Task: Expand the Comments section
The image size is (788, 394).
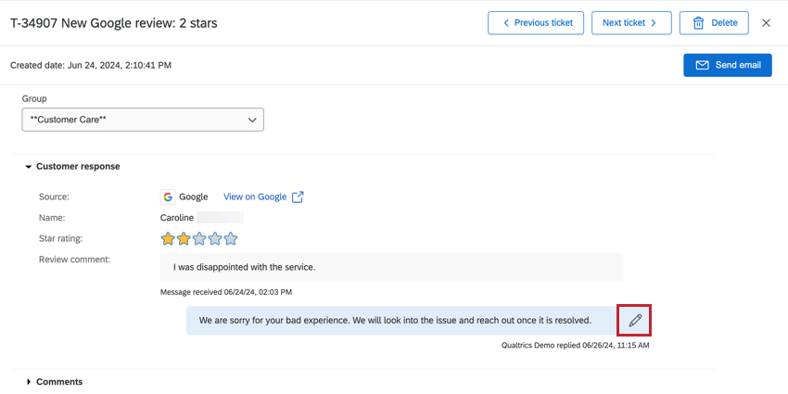Action: pyautogui.click(x=29, y=382)
